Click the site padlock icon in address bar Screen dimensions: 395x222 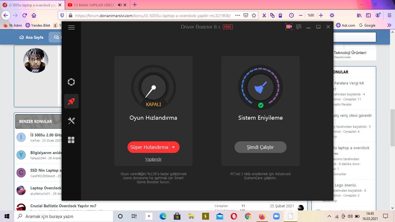(x=70, y=15)
